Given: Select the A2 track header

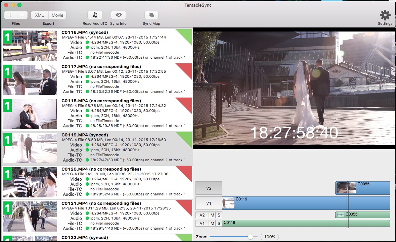Looking at the screenshot, I should (202, 215).
